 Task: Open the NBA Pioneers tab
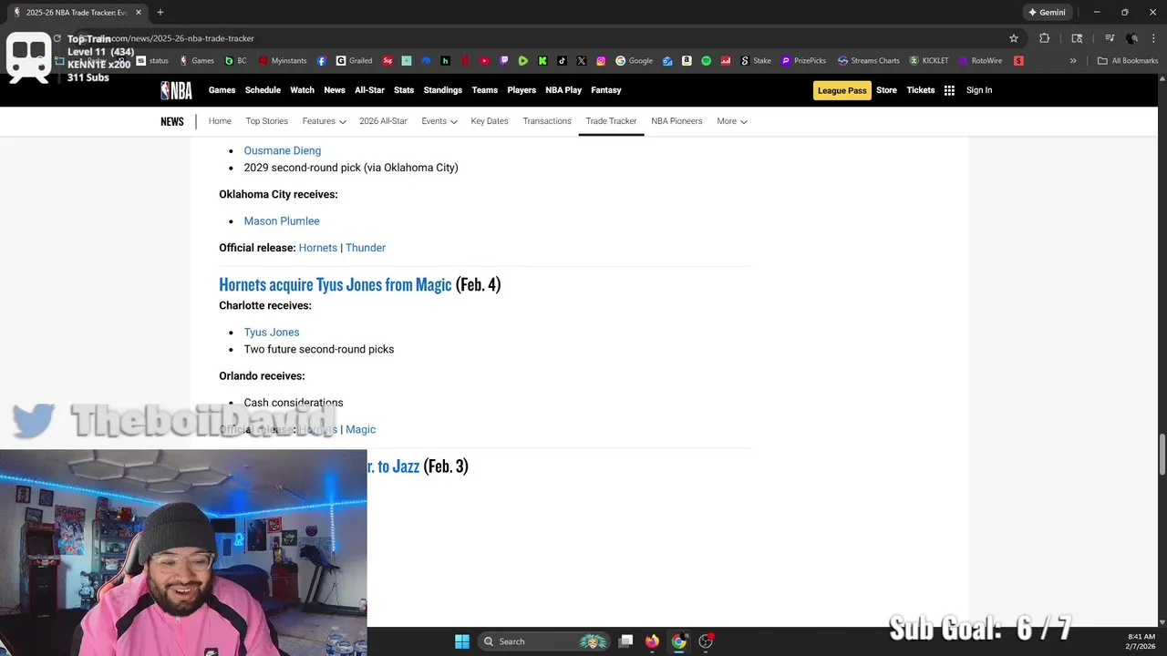(x=676, y=121)
